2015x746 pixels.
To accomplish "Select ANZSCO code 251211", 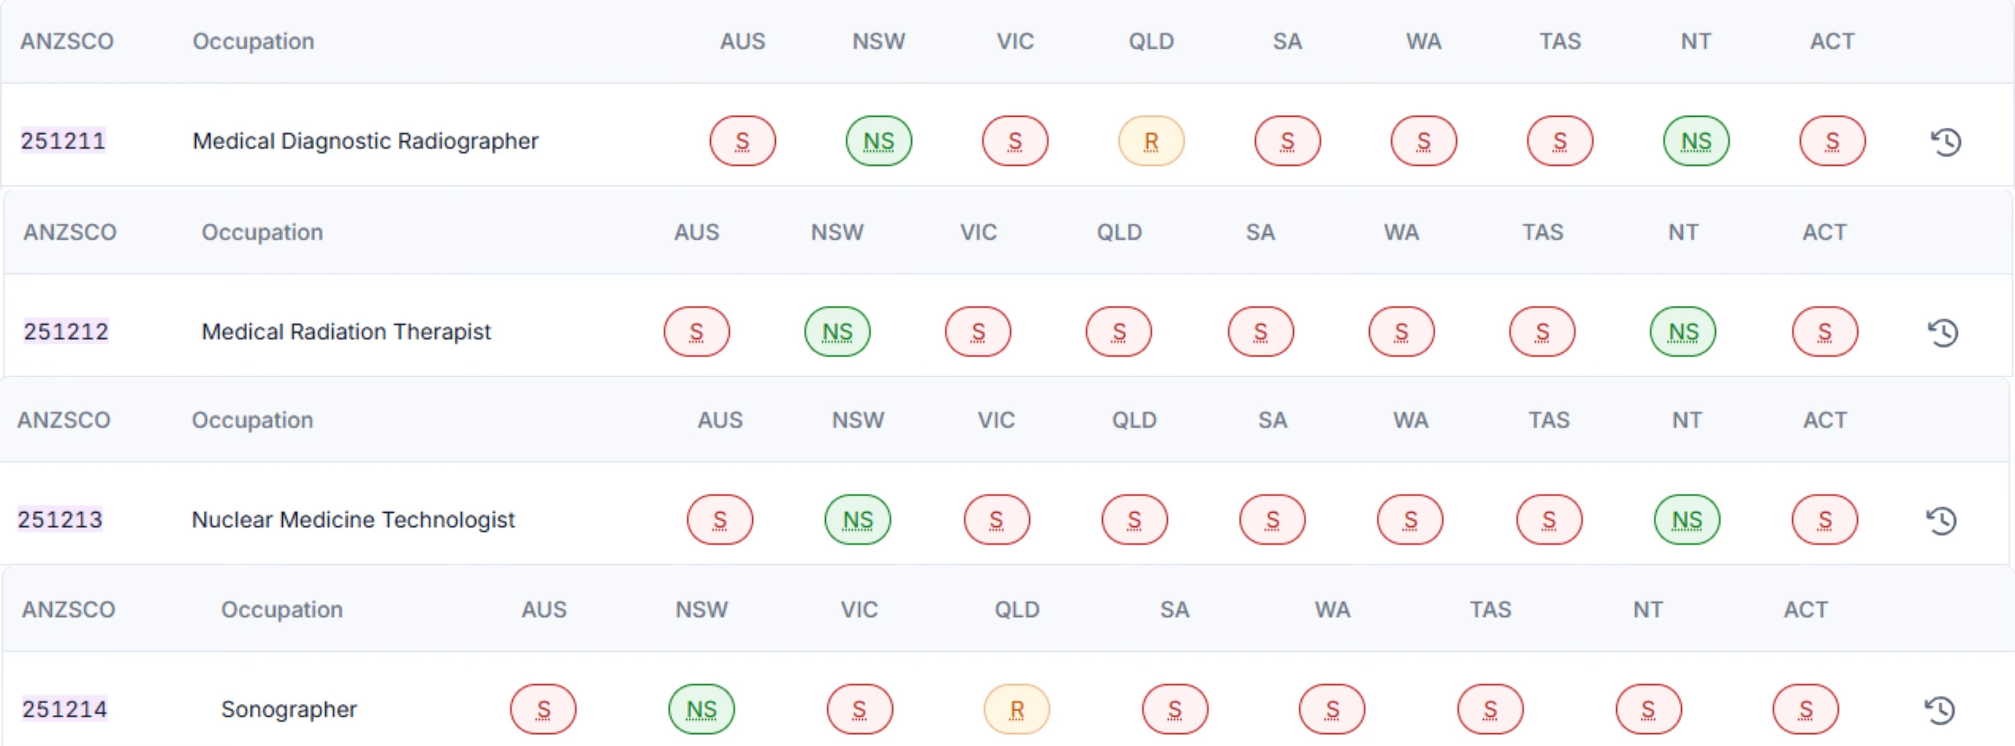I will (63, 141).
